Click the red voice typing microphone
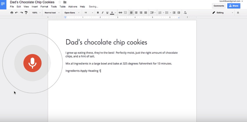247x122 pixels. pyautogui.click(x=32, y=63)
